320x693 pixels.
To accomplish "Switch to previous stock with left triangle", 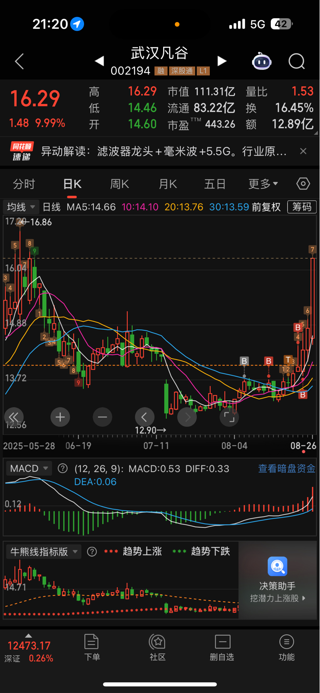I will (x=99, y=61).
